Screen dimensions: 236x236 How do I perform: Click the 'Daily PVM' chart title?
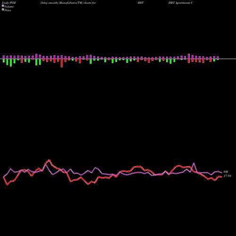(x=9, y=3)
